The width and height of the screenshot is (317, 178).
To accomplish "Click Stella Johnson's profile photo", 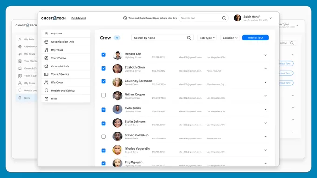I will 117,123.
